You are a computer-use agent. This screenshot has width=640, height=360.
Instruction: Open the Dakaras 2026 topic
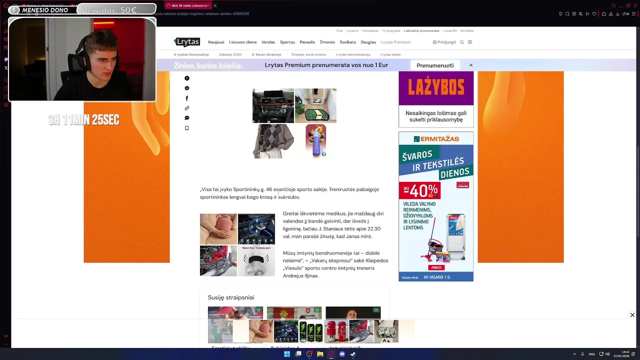point(230,54)
